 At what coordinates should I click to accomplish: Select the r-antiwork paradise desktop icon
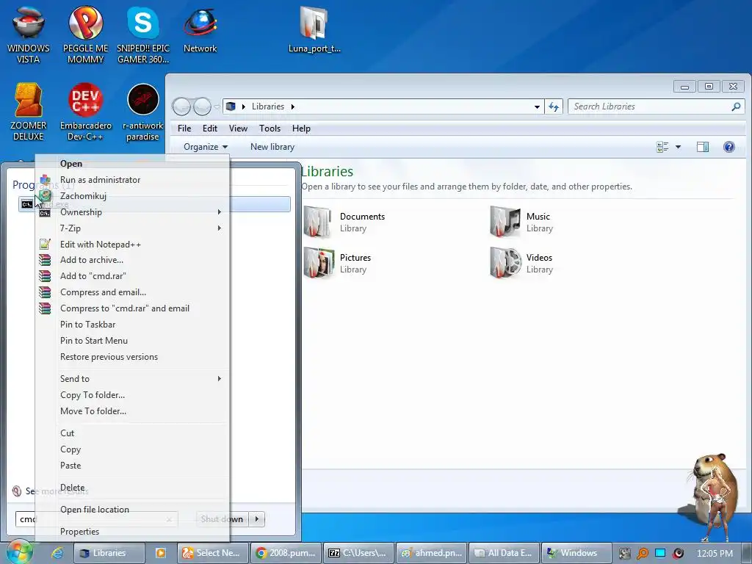[x=143, y=112]
